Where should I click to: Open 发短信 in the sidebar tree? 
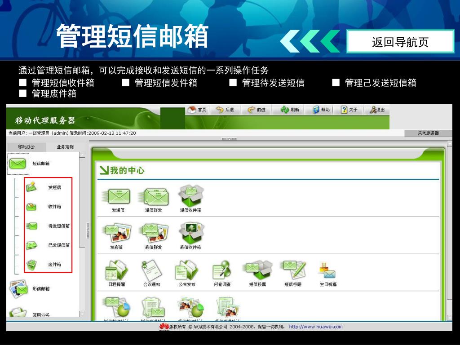[x=44, y=187]
